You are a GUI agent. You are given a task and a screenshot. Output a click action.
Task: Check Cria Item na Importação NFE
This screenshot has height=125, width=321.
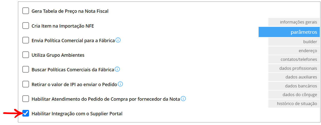pos(26,26)
